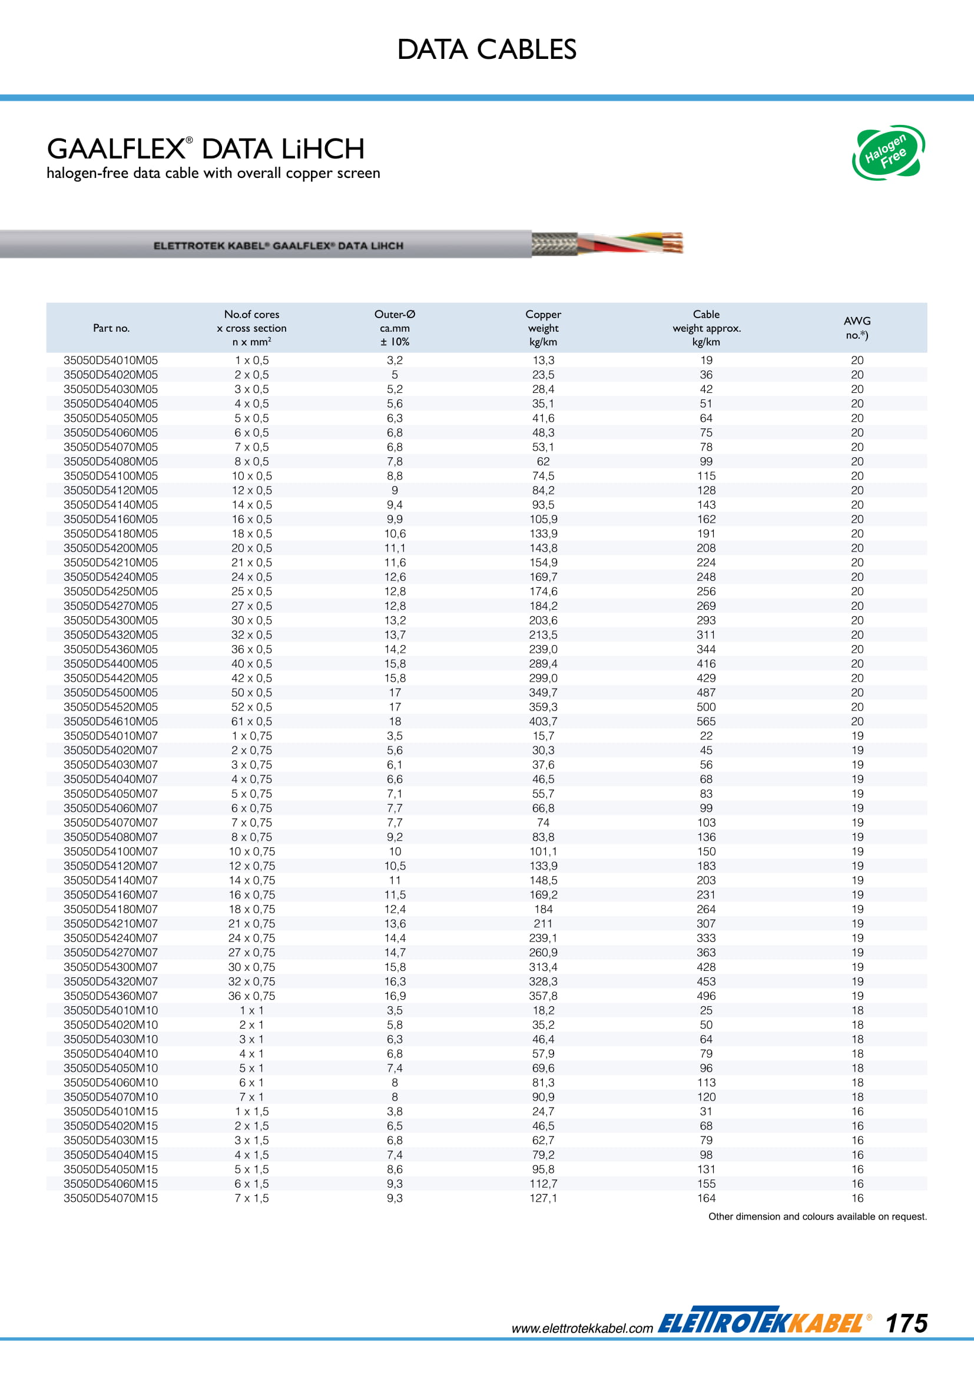This screenshot has height=1378, width=974.
Task: Select part number 35050D54070M10
Action: point(111,1097)
